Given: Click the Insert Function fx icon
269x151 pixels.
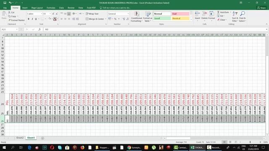Looking at the screenshot, I should [40, 29].
